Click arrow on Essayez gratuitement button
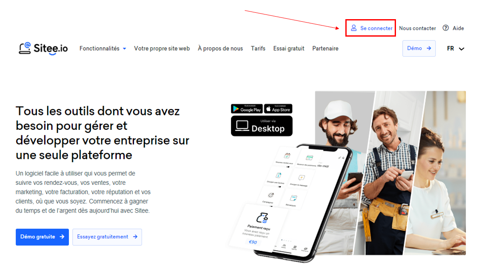This screenshot has width=484, height=264. (135, 237)
